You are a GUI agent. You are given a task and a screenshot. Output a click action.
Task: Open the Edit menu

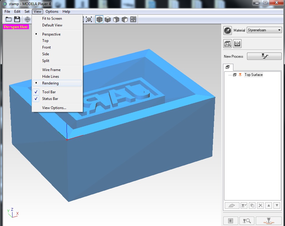click(17, 12)
